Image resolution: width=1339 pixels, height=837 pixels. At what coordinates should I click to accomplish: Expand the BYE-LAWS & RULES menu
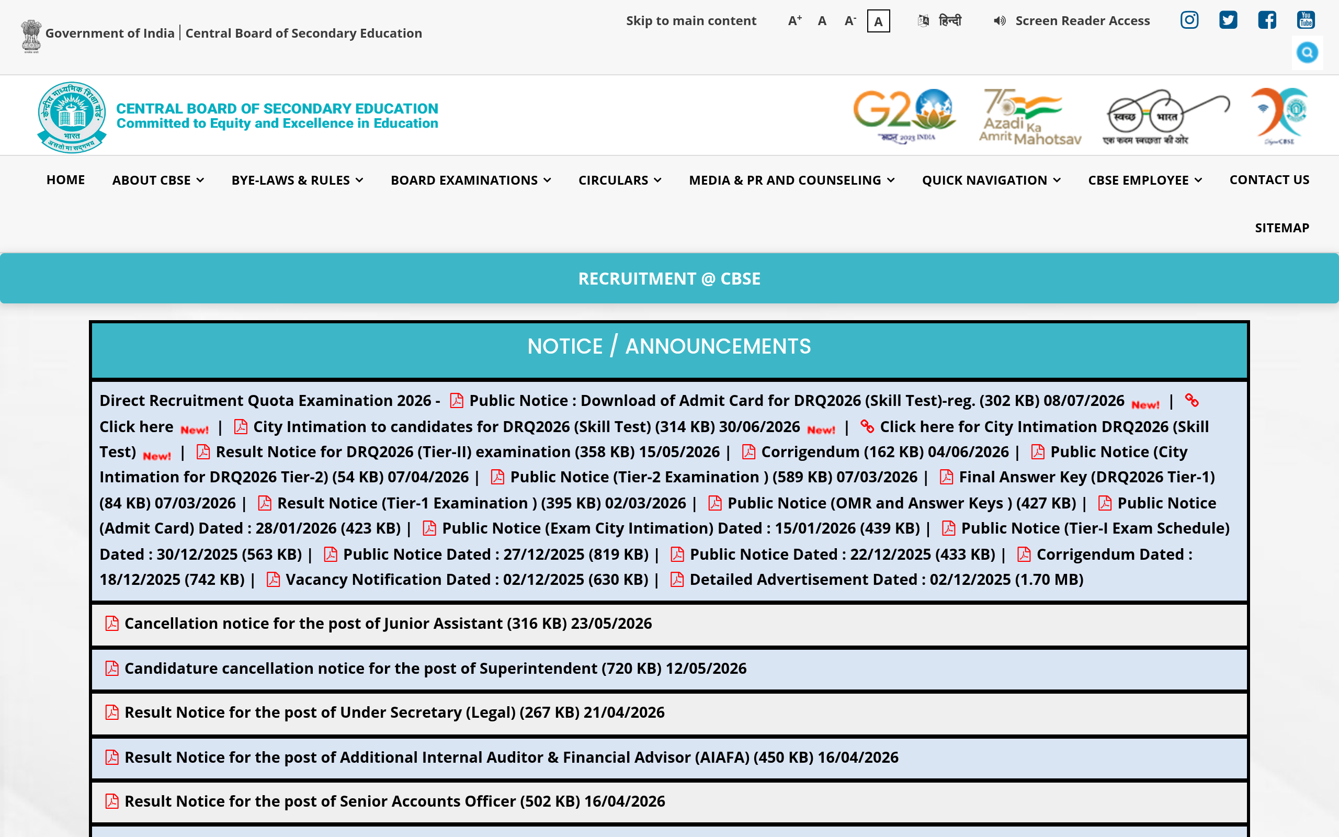[297, 180]
